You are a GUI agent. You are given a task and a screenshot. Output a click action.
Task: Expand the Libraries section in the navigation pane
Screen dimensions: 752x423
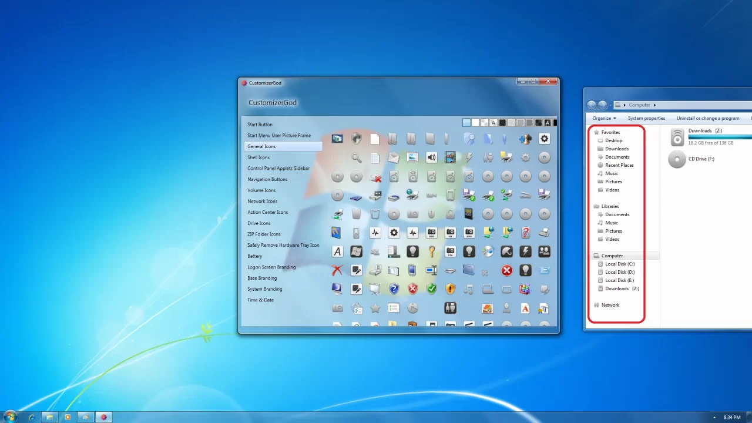pos(610,206)
